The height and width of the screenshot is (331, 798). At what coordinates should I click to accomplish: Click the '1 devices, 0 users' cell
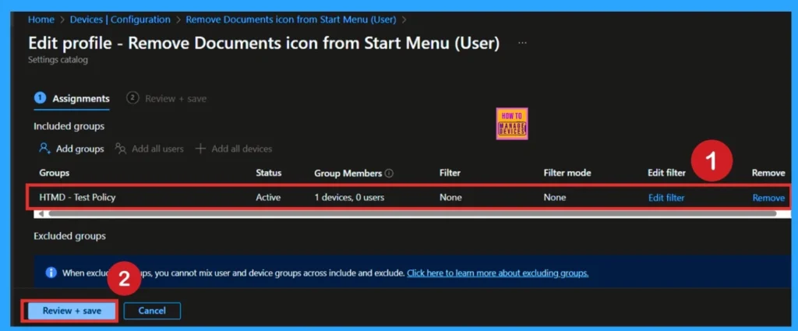349,197
